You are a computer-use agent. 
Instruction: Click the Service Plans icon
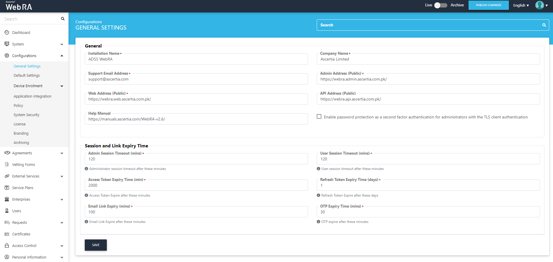tap(7, 188)
